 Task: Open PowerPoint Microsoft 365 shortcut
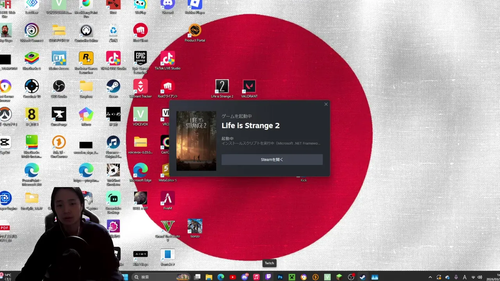pyautogui.click(x=32, y=175)
